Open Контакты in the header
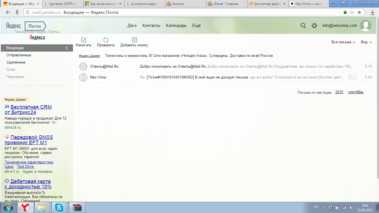 [151, 26]
